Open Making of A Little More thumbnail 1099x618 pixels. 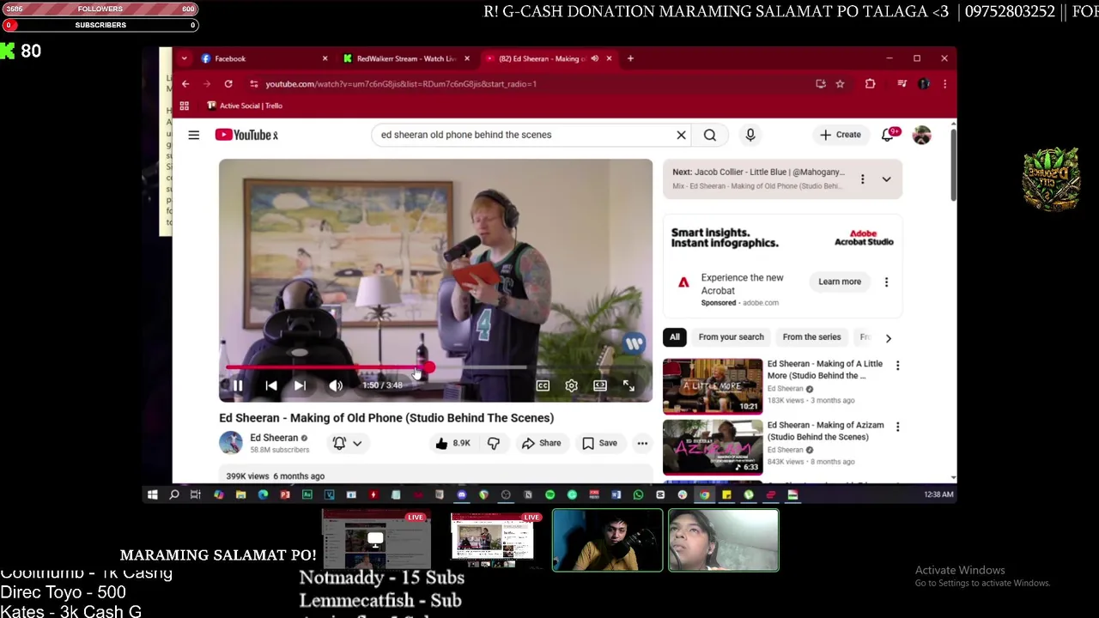(713, 386)
